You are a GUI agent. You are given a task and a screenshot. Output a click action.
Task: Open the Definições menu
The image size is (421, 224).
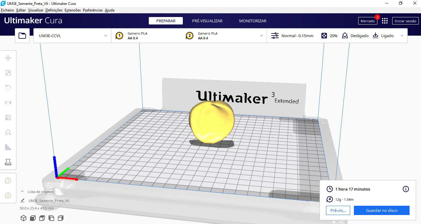[54, 10]
